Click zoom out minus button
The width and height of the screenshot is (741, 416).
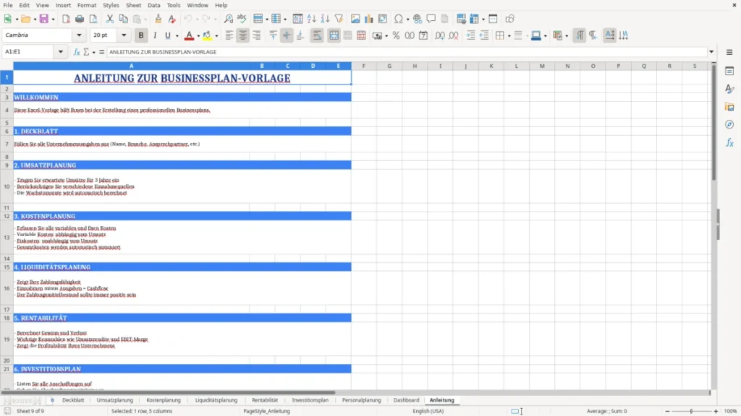667,411
